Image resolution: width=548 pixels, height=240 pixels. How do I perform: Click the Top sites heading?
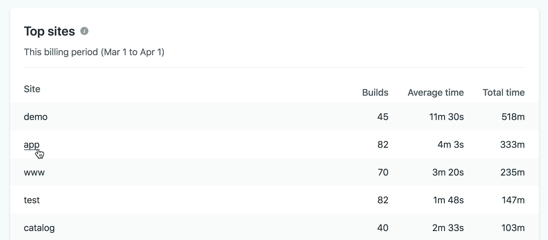pos(49,31)
